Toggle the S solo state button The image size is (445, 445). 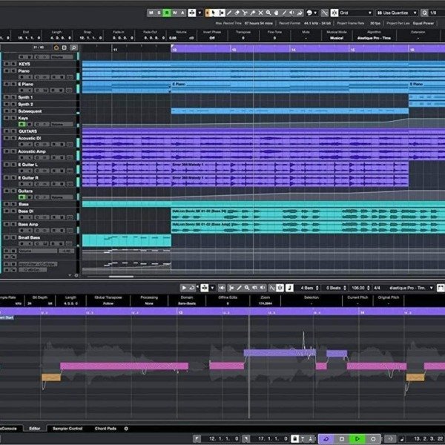(x=159, y=13)
